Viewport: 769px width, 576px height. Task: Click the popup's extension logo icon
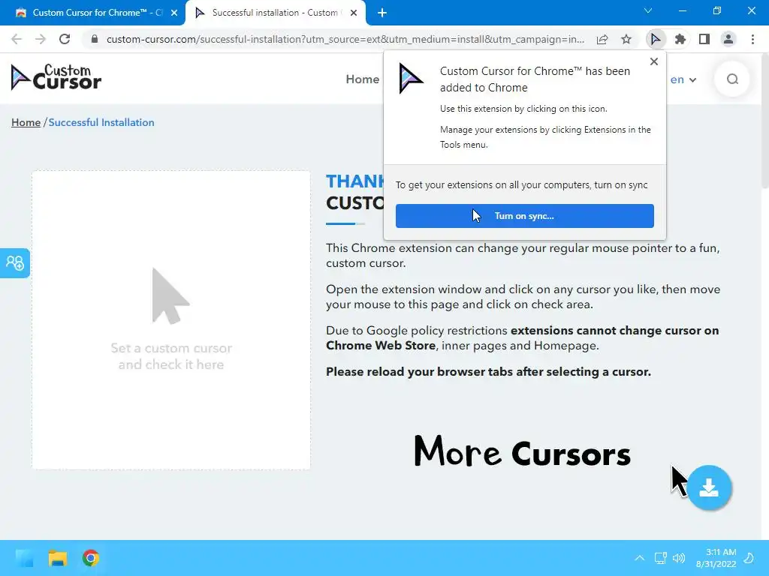tap(410, 78)
